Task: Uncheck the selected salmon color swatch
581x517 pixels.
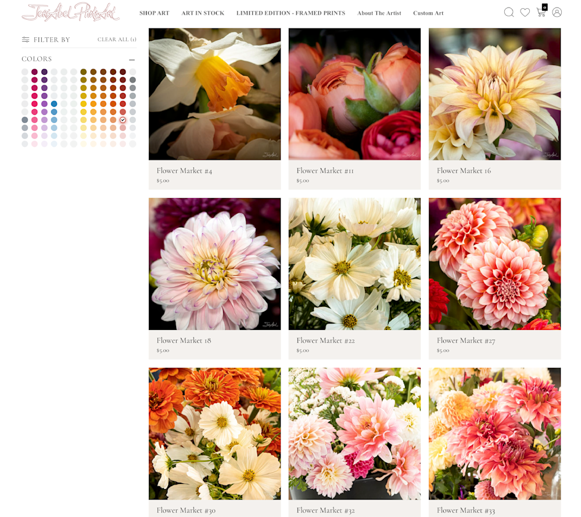Action: 123,120
